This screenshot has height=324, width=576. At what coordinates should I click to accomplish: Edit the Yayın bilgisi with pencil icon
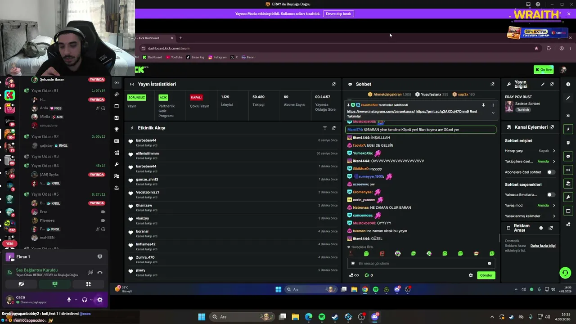(x=543, y=84)
